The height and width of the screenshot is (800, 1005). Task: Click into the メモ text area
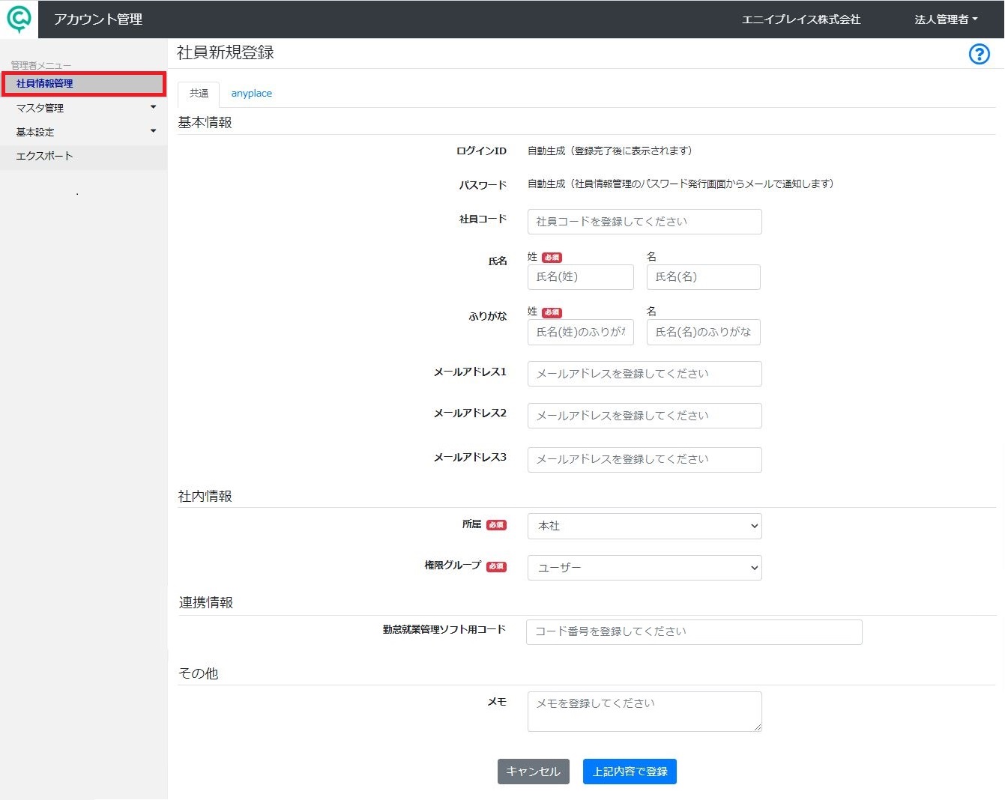tap(645, 712)
